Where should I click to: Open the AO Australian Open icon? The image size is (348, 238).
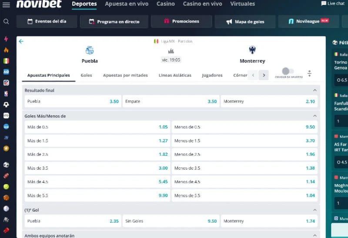click(6, 72)
